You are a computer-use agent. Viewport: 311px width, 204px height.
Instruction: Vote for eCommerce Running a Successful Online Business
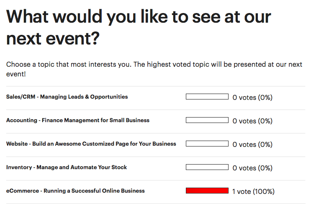tap(75, 191)
